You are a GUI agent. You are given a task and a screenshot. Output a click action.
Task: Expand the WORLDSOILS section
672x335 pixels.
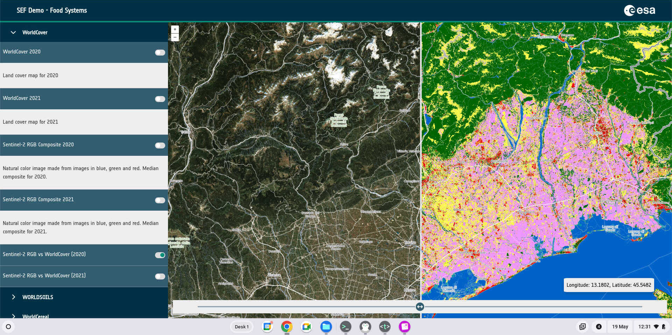coord(13,297)
